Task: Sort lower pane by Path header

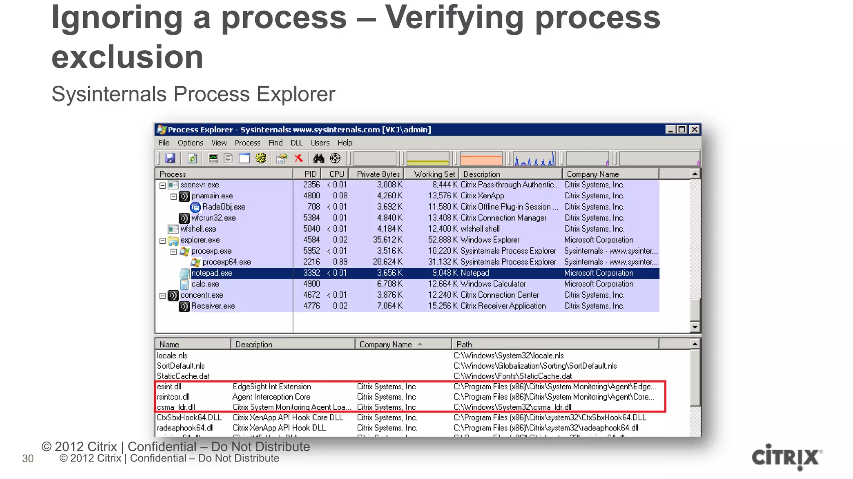Action: coord(556,344)
